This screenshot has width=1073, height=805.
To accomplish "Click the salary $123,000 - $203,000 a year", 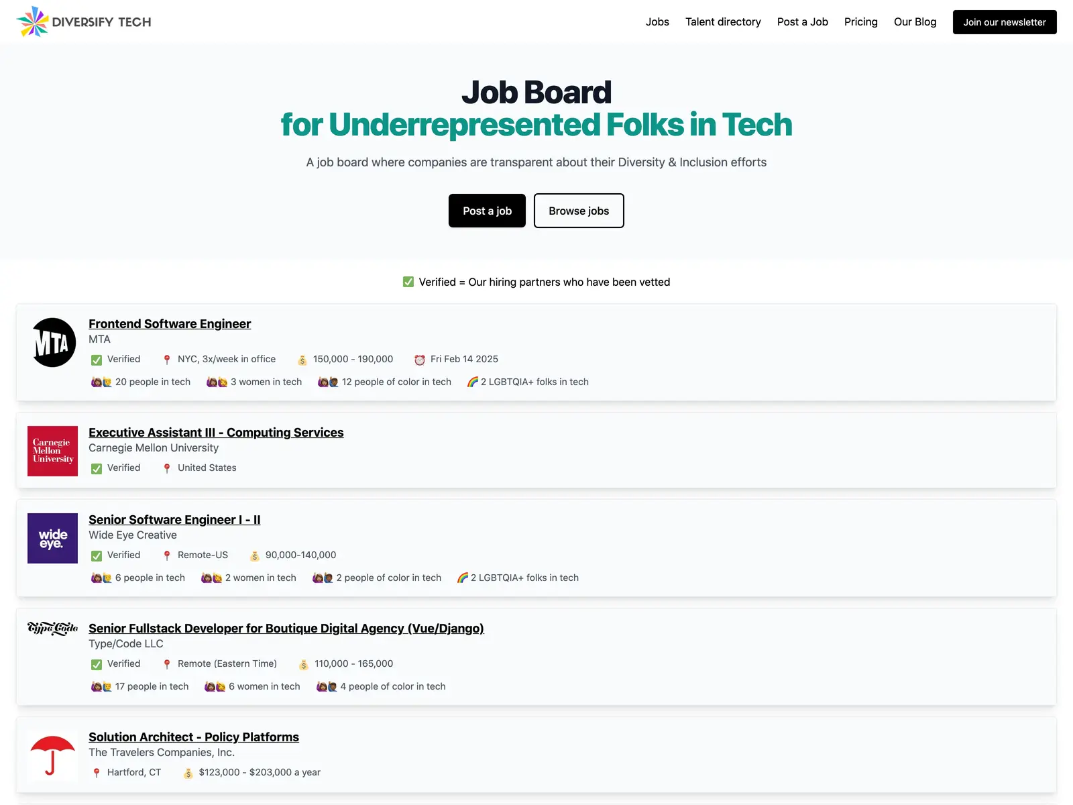I will click(260, 773).
